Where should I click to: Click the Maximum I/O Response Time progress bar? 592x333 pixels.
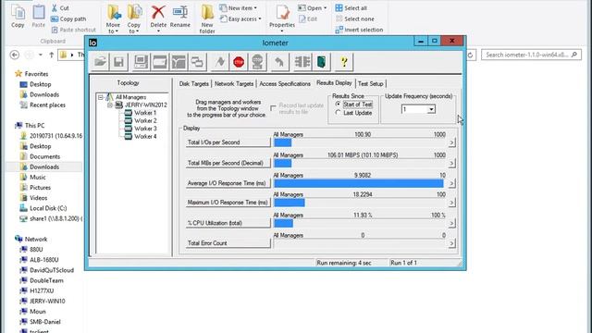[x=360, y=203]
